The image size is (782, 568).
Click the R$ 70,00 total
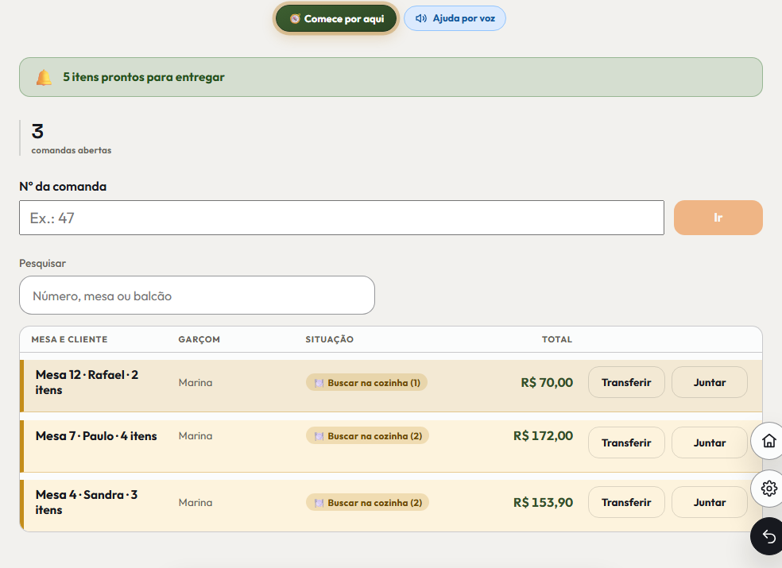tap(547, 382)
